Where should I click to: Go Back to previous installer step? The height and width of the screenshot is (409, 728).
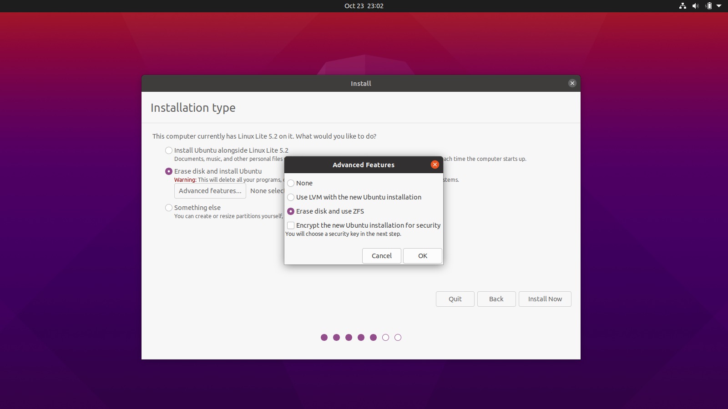[496, 299]
